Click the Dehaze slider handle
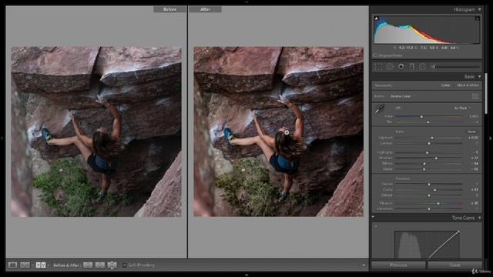Viewport: 493px width, 277px height. pyautogui.click(x=429, y=195)
